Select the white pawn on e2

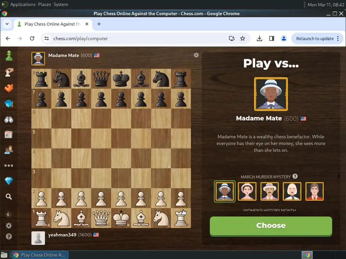pyautogui.click(x=121, y=198)
